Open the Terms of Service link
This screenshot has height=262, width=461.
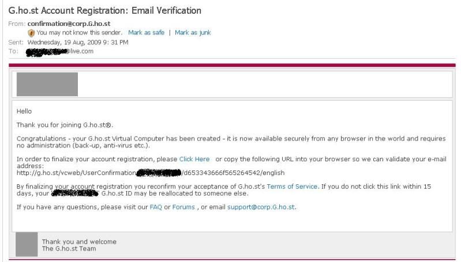pos(292,187)
